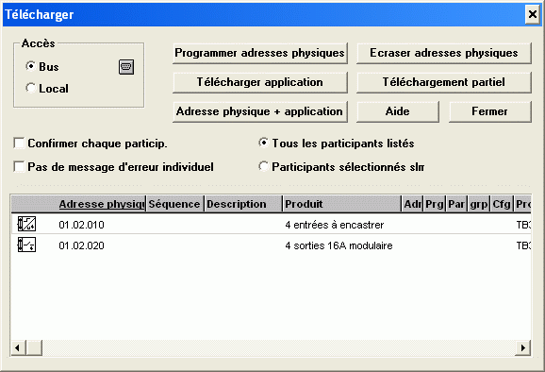Select the Bus access radio button

(30, 66)
